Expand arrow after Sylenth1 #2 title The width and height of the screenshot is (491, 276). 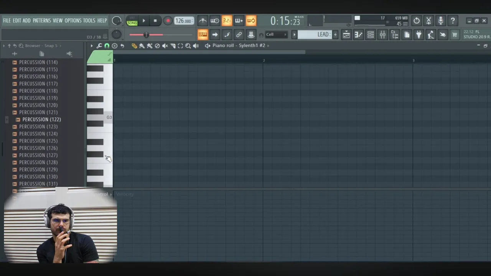[268, 46]
